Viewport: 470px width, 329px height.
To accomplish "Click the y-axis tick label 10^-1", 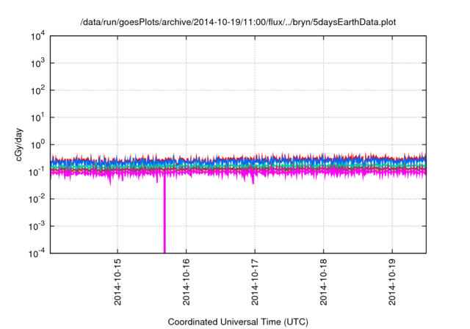I will (37, 172).
